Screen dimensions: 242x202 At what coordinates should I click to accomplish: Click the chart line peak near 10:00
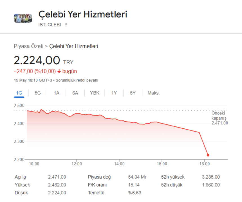coord(41,109)
